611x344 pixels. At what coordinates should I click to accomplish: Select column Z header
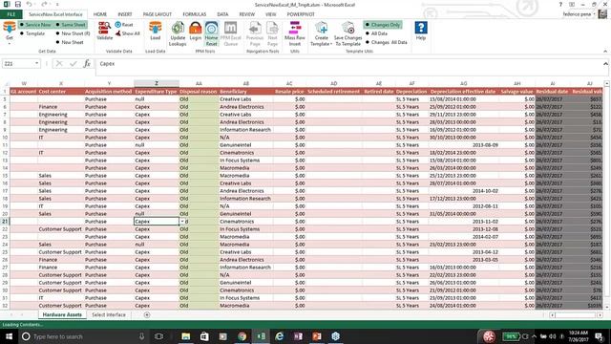(157, 83)
